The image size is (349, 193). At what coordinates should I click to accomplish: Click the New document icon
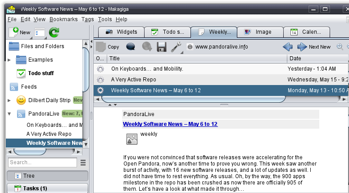click(14, 32)
